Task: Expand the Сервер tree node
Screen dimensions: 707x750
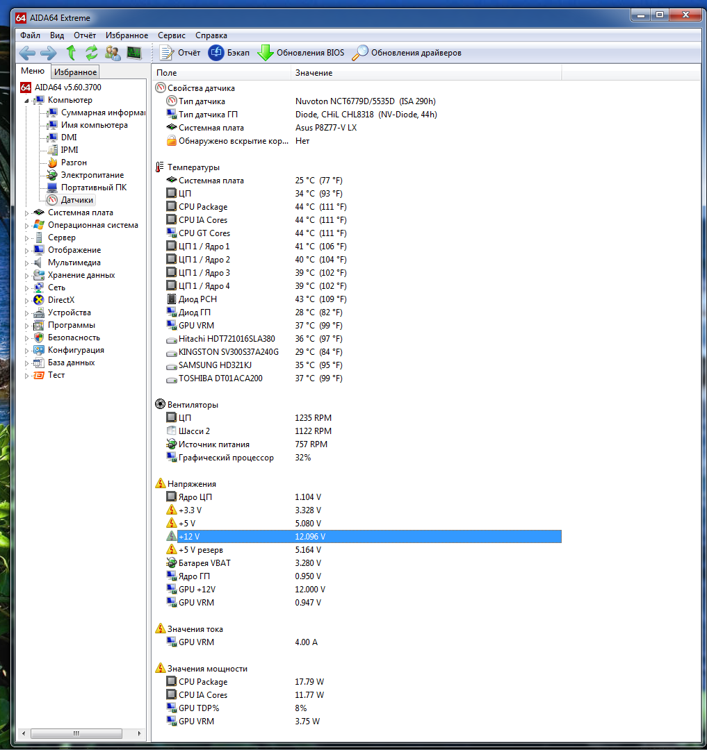Action: (x=27, y=237)
